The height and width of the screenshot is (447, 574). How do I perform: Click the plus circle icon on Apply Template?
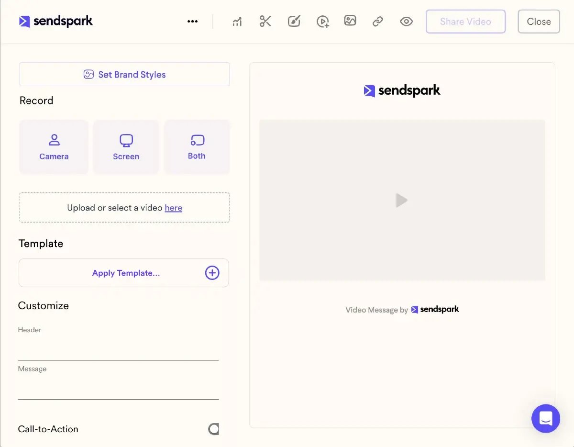[x=212, y=273]
